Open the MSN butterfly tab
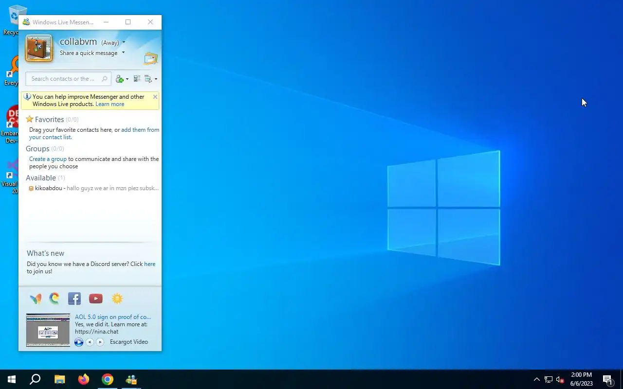 click(36, 299)
